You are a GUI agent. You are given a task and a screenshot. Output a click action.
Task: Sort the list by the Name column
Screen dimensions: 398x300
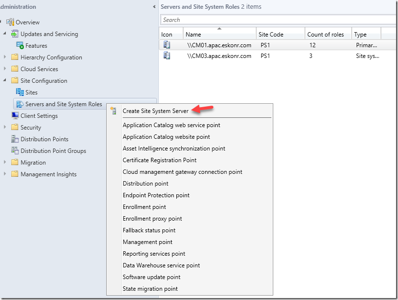(195, 34)
